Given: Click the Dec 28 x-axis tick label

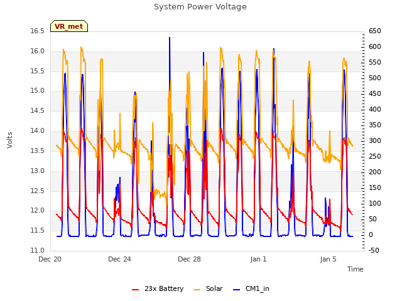Looking at the screenshot, I should click(189, 259).
